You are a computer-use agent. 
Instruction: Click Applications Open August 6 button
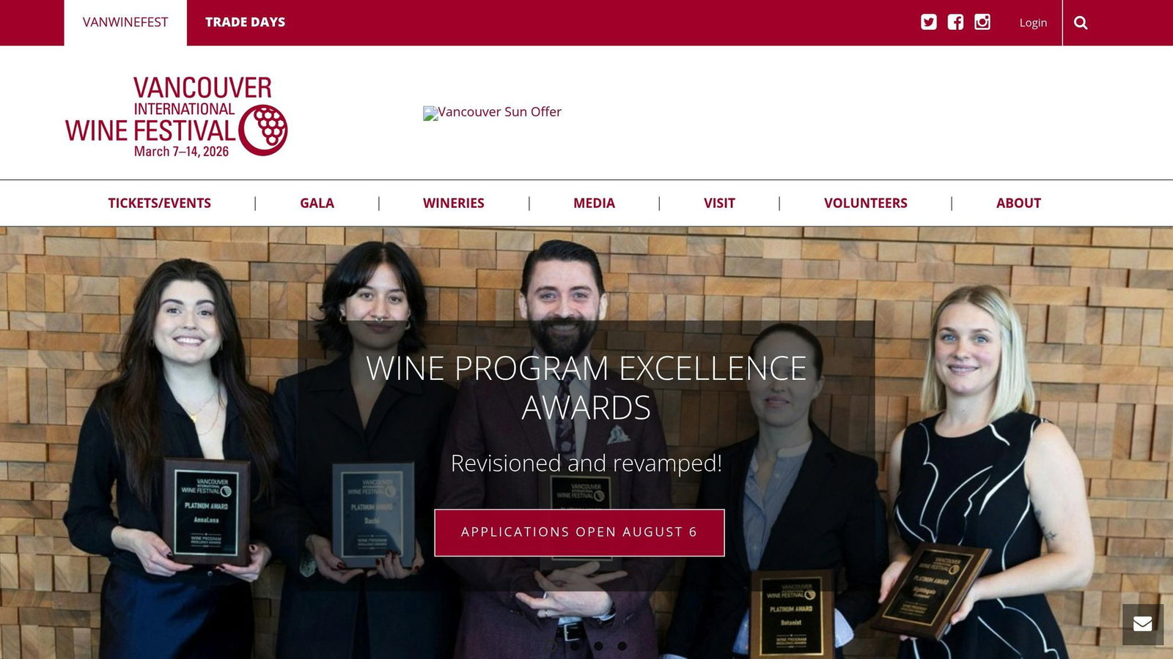point(579,532)
